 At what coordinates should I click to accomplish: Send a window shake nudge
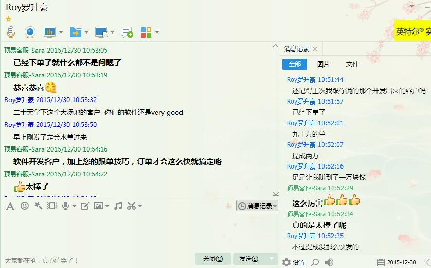[52, 206]
